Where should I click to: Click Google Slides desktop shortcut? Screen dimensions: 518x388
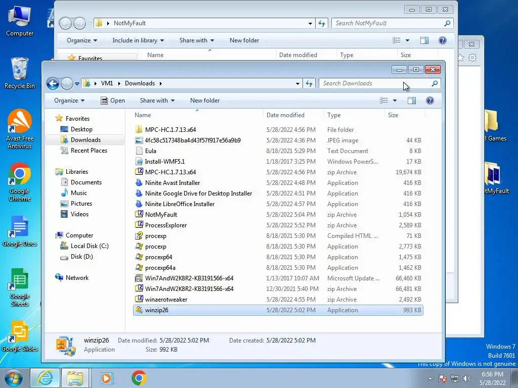pyautogui.click(x=20, y=336)
